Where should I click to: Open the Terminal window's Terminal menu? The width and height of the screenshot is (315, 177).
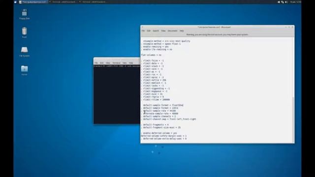[116, 63]
